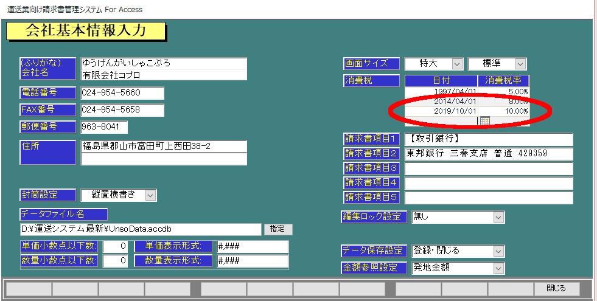Edit the ふりがな company name field

[164, 63]
